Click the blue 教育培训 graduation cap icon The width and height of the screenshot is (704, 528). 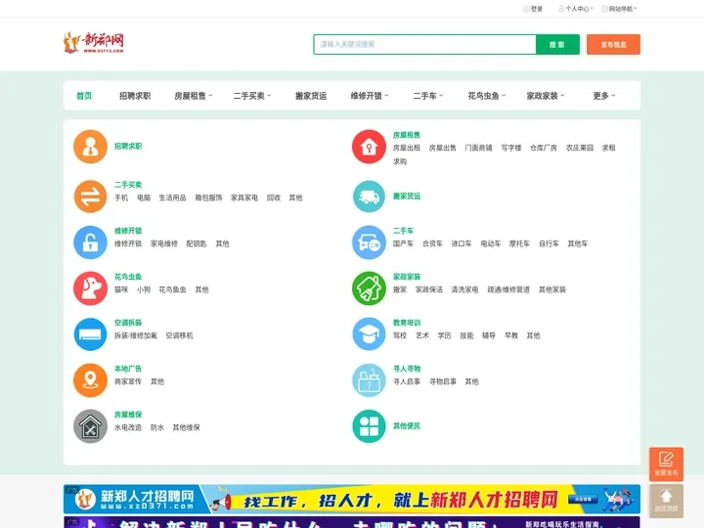(369, 334)
